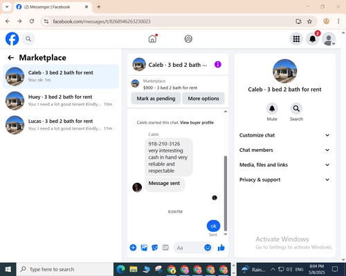
Task: Open Microsoft Edge from the taskbar
Action: tap(120, 269)
